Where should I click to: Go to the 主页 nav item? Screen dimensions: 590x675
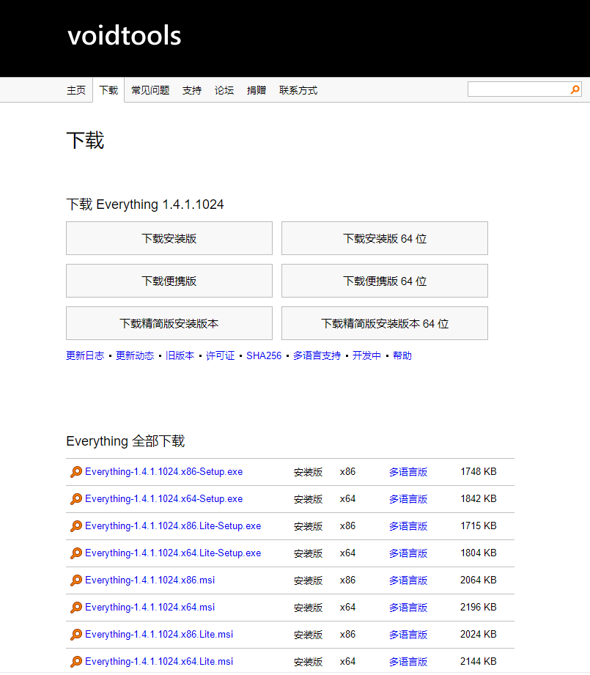pos(76,90)
